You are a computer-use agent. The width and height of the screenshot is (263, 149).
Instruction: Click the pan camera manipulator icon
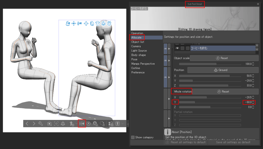(74, 23)
